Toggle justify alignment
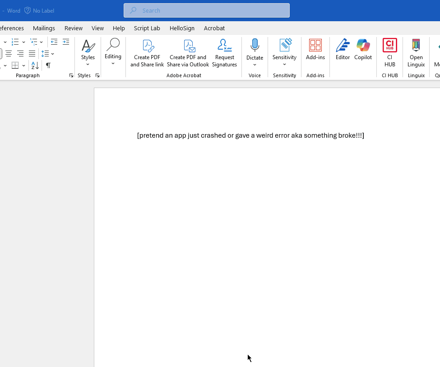Screen dimensions: 440x367 pos(32,54)
